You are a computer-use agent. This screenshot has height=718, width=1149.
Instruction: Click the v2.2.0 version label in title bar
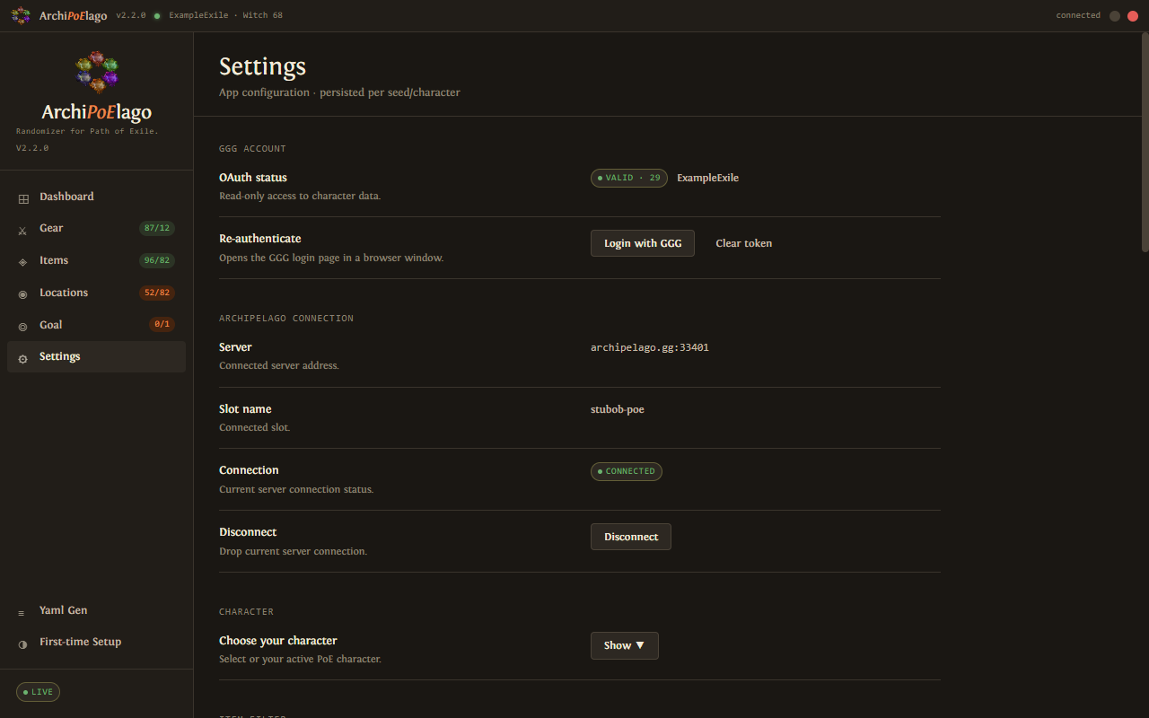coord(131,15)
